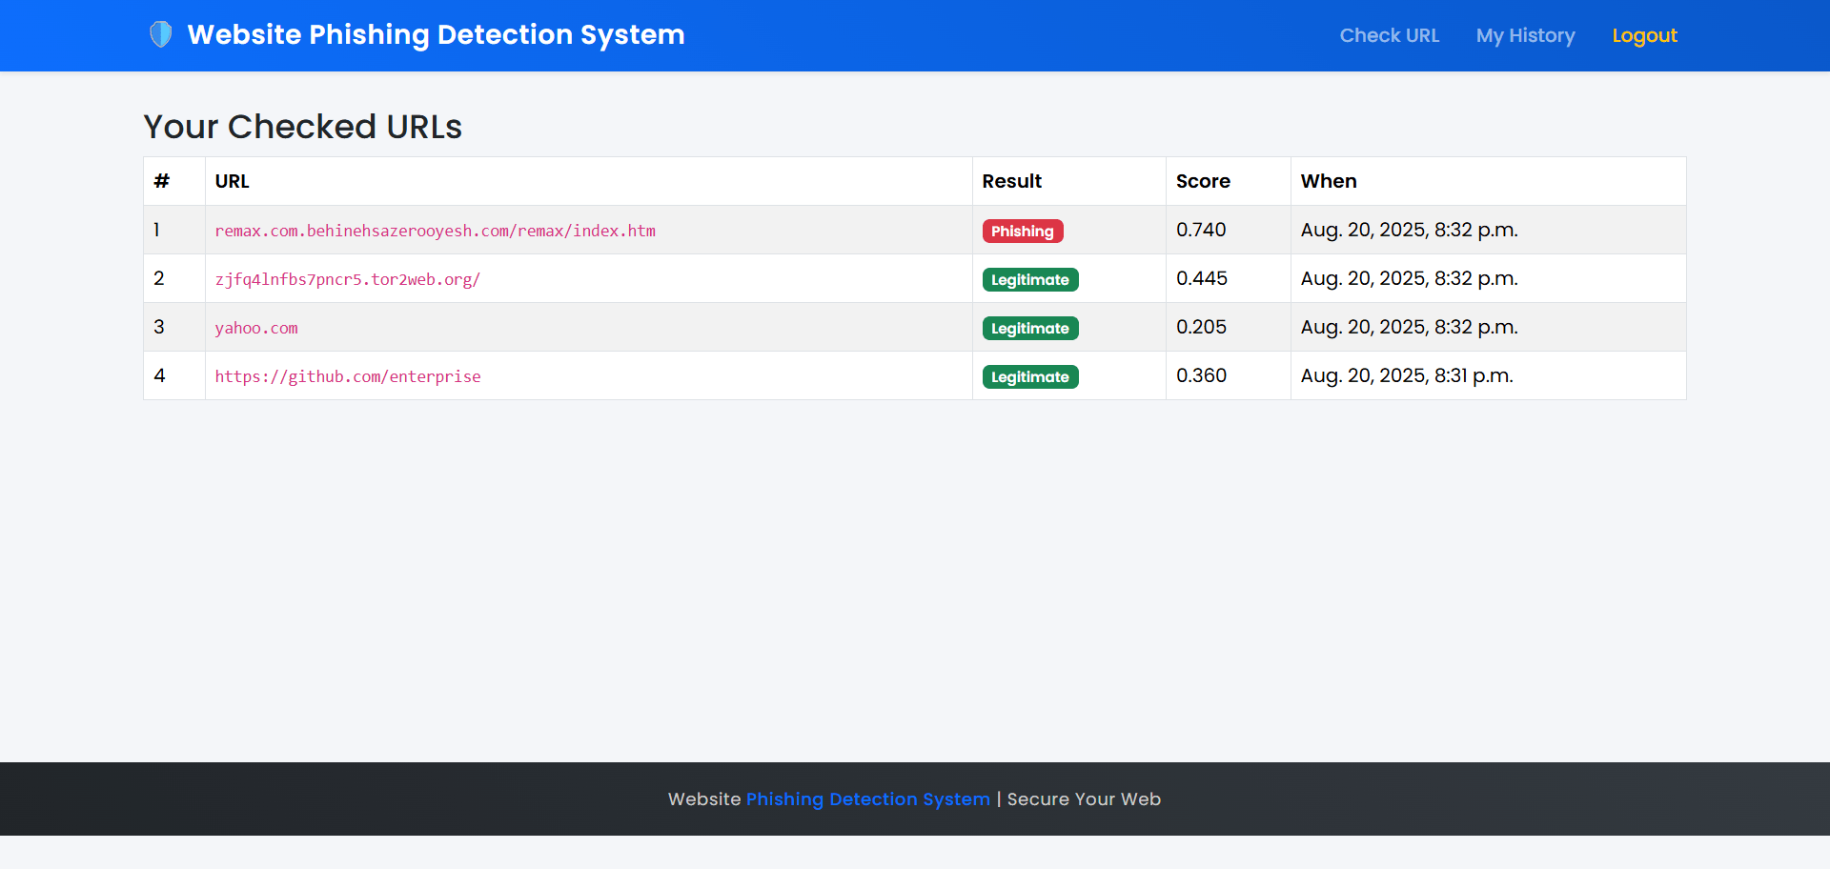Click the tor2web.org URL link

pos(348,278)
